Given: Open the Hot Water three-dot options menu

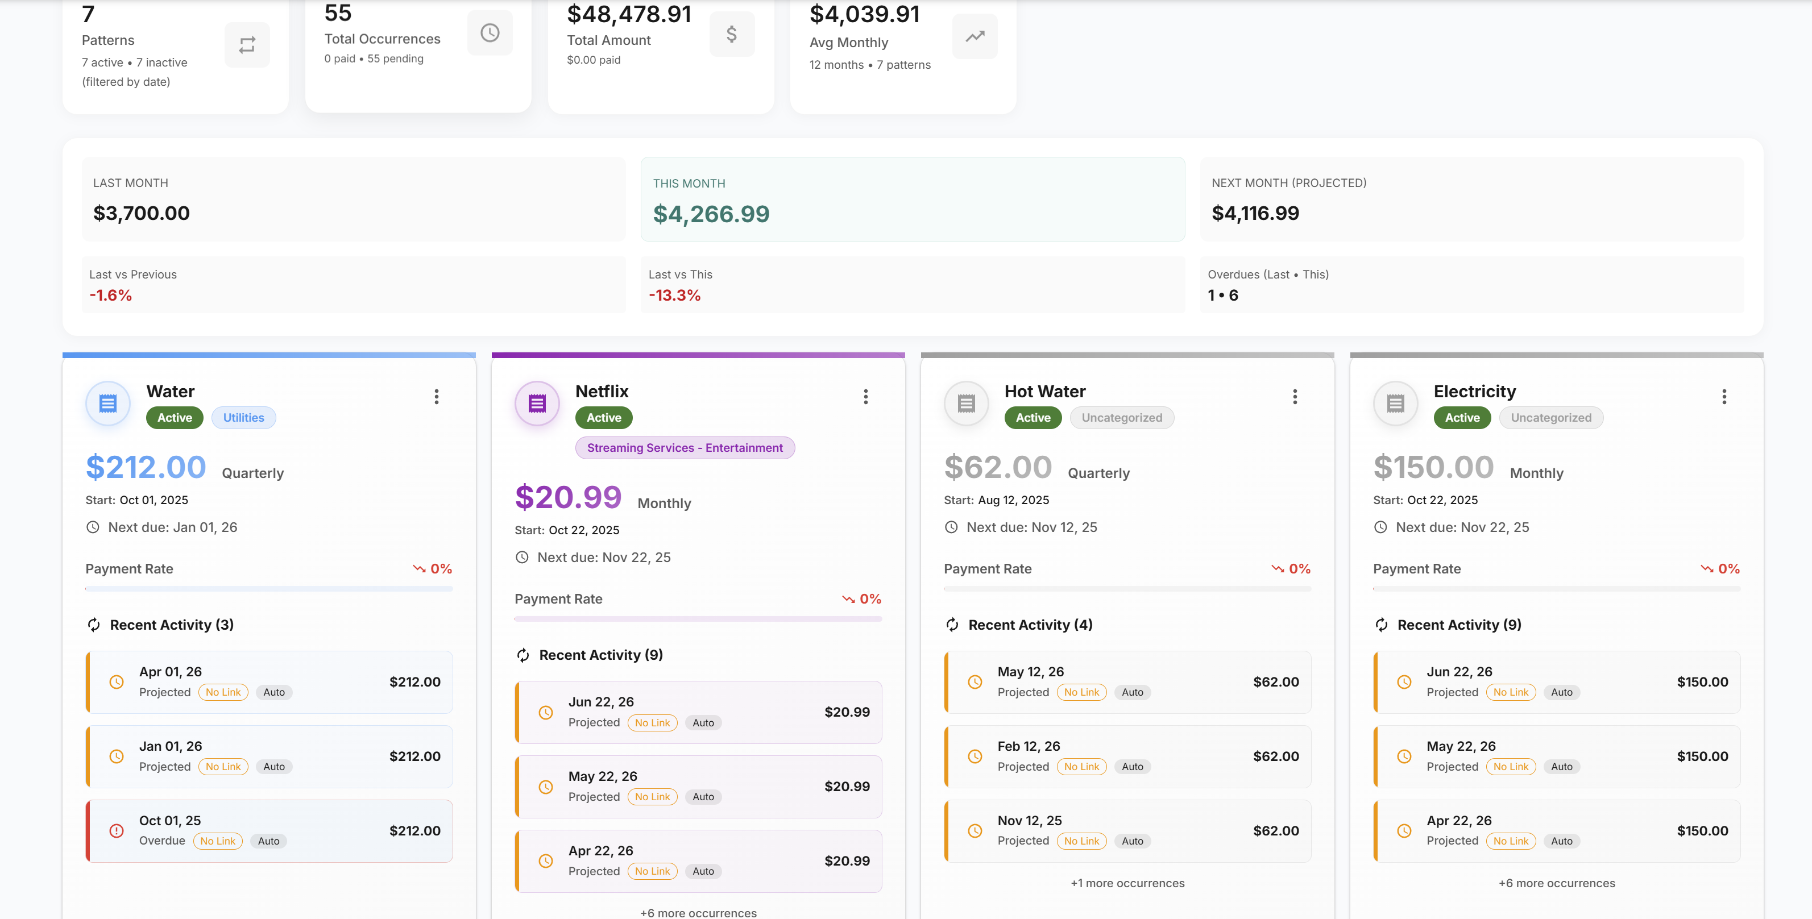Looking at the screenshot, I should [x=1295, y=397].
